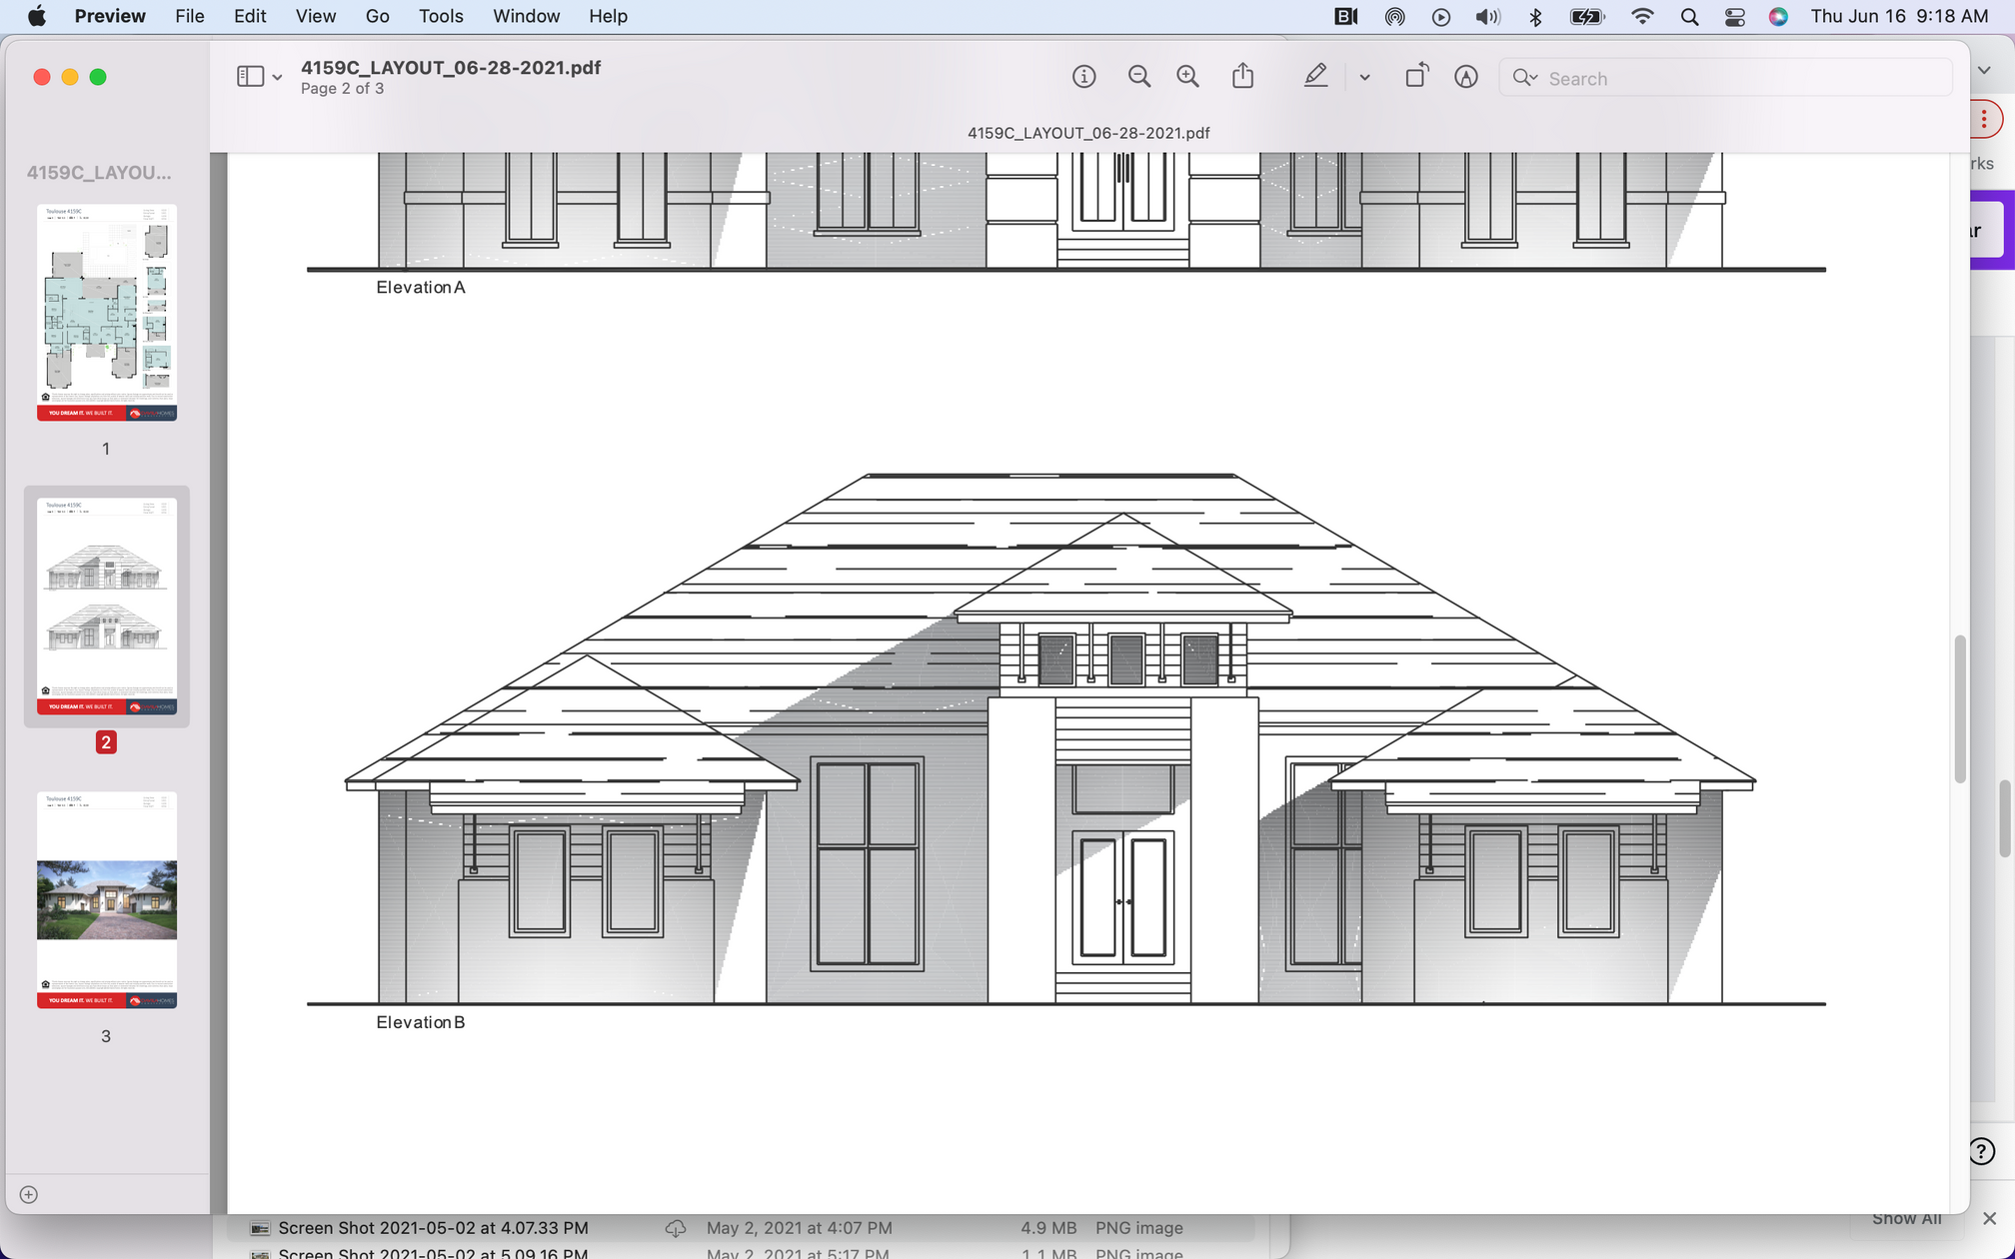
Task: Open the sidebar view options chevron
Action: tap(277, 78)
